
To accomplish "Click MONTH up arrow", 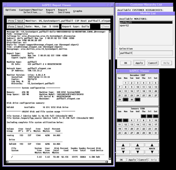I will coord(152,145).
